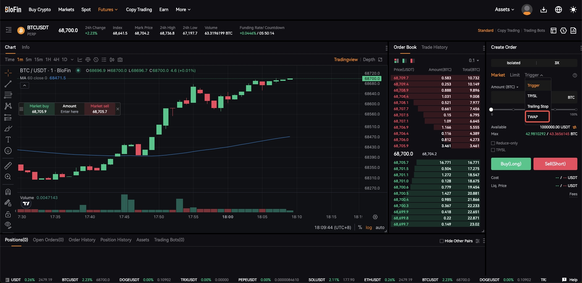Toggle log scale on chart

click(x=369, y=227)
